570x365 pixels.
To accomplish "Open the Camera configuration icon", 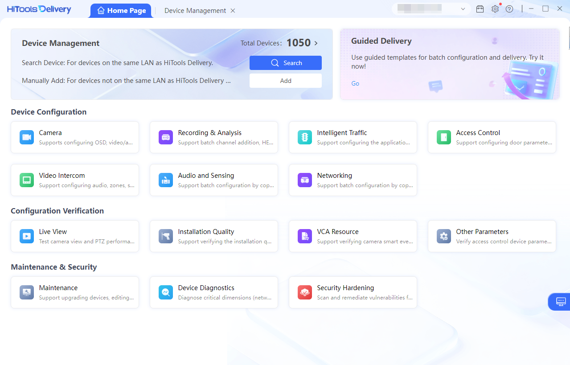I will (27, 137).
